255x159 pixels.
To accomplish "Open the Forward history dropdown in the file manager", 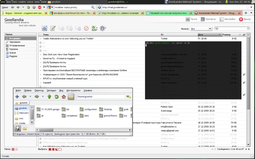I will pyautogui.click(x=43, y=96).
